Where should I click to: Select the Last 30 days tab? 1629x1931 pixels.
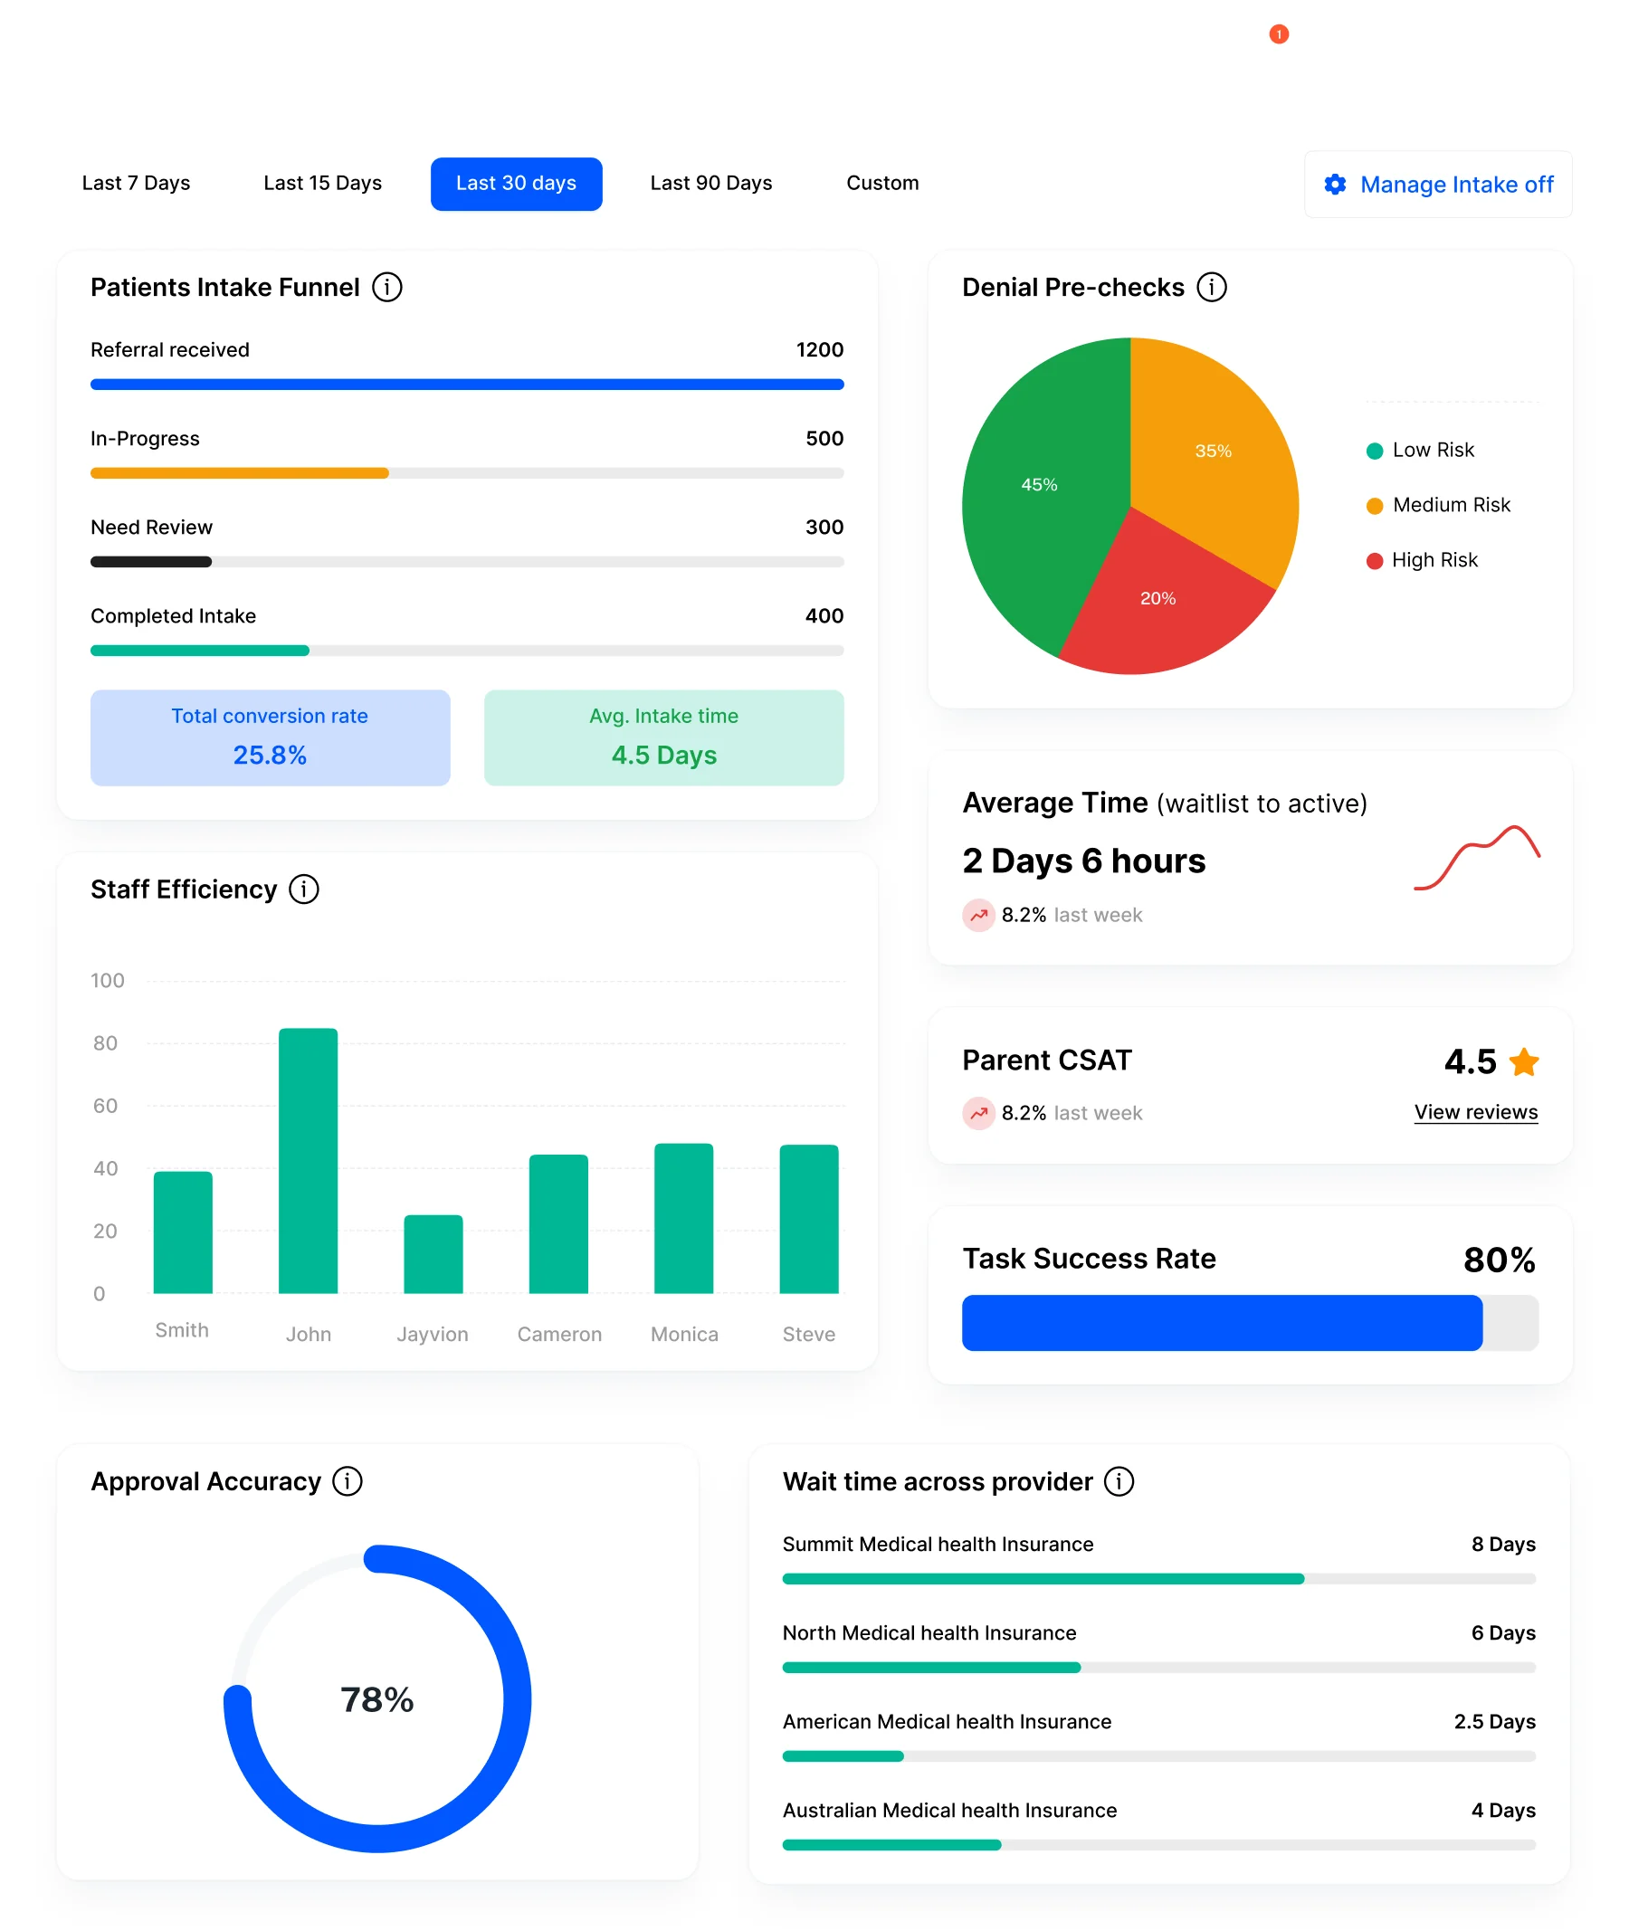point(516,184)
